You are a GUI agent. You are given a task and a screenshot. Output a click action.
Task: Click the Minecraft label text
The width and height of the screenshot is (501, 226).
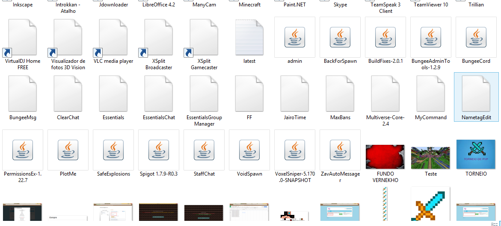pos(249,5)
